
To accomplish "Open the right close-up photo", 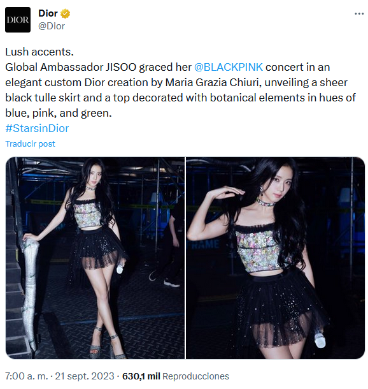I will pos(276,258).
